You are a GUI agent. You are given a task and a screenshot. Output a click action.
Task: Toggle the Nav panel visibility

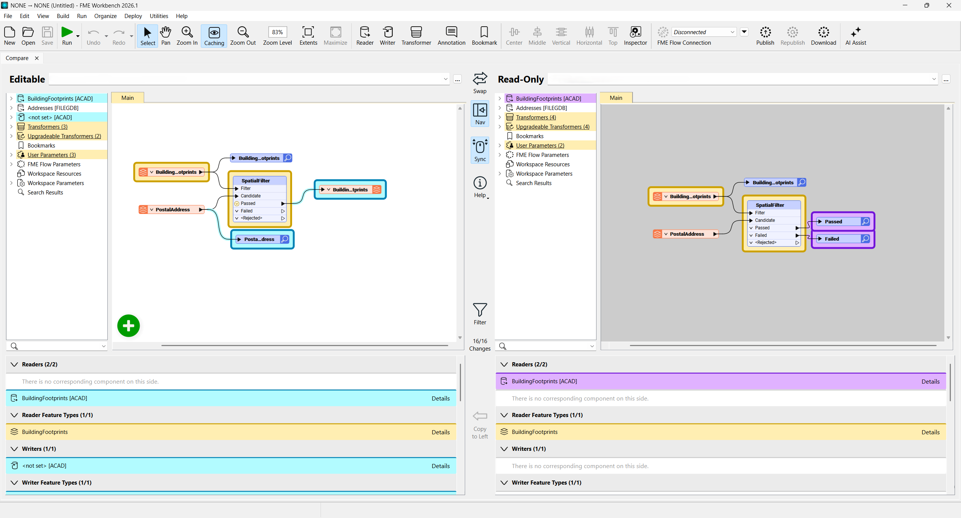pos(480,114)
